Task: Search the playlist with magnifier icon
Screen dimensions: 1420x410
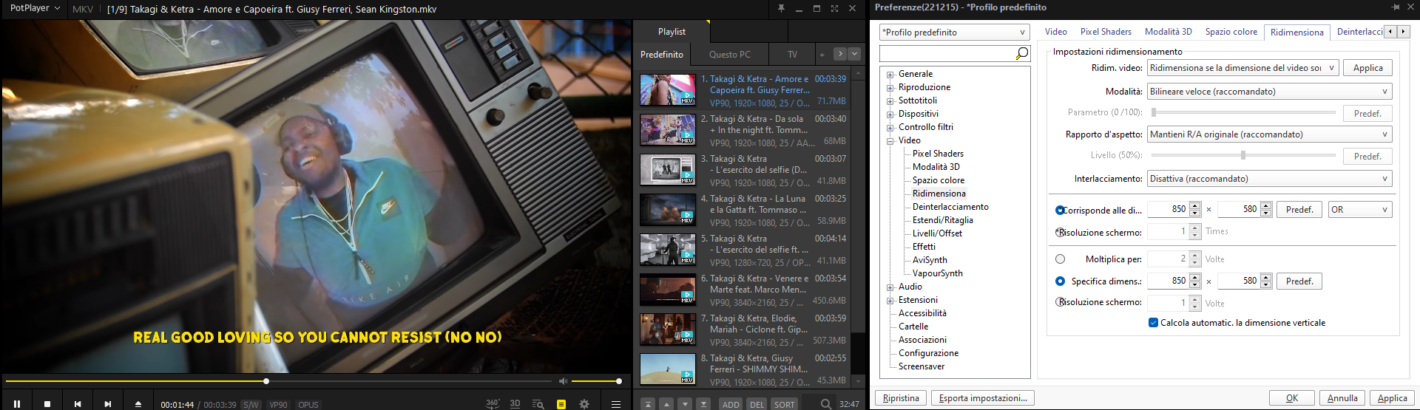Action: coord(825,404)
